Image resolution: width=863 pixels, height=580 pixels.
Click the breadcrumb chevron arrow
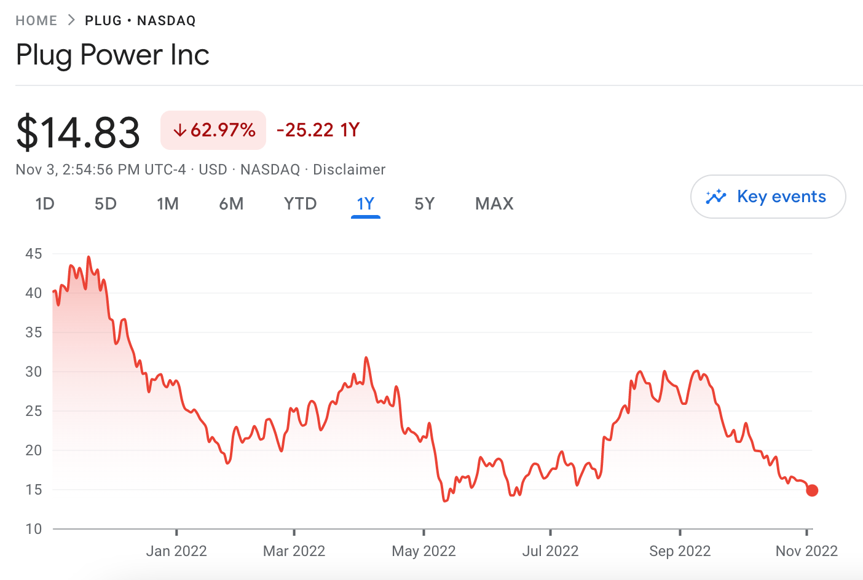[71, 20]
